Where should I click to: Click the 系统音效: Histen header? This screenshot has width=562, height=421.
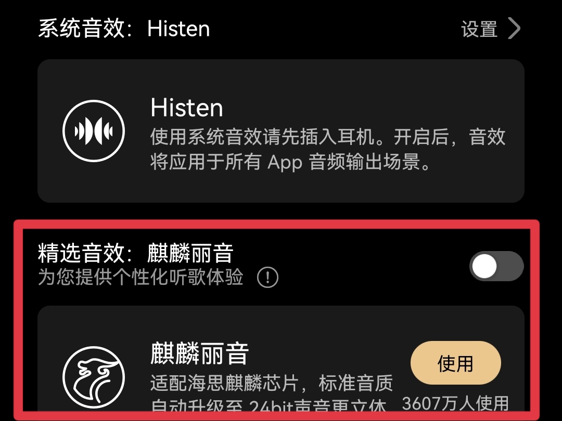point(124,29)
